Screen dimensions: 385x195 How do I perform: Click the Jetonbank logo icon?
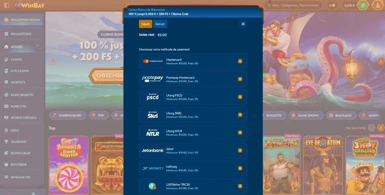tap(152, 150)
